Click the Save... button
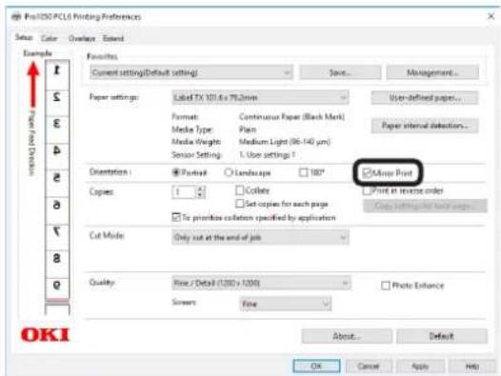Image resolution: width=501 pixels, height=376 pixels. [x=340, y=73]
